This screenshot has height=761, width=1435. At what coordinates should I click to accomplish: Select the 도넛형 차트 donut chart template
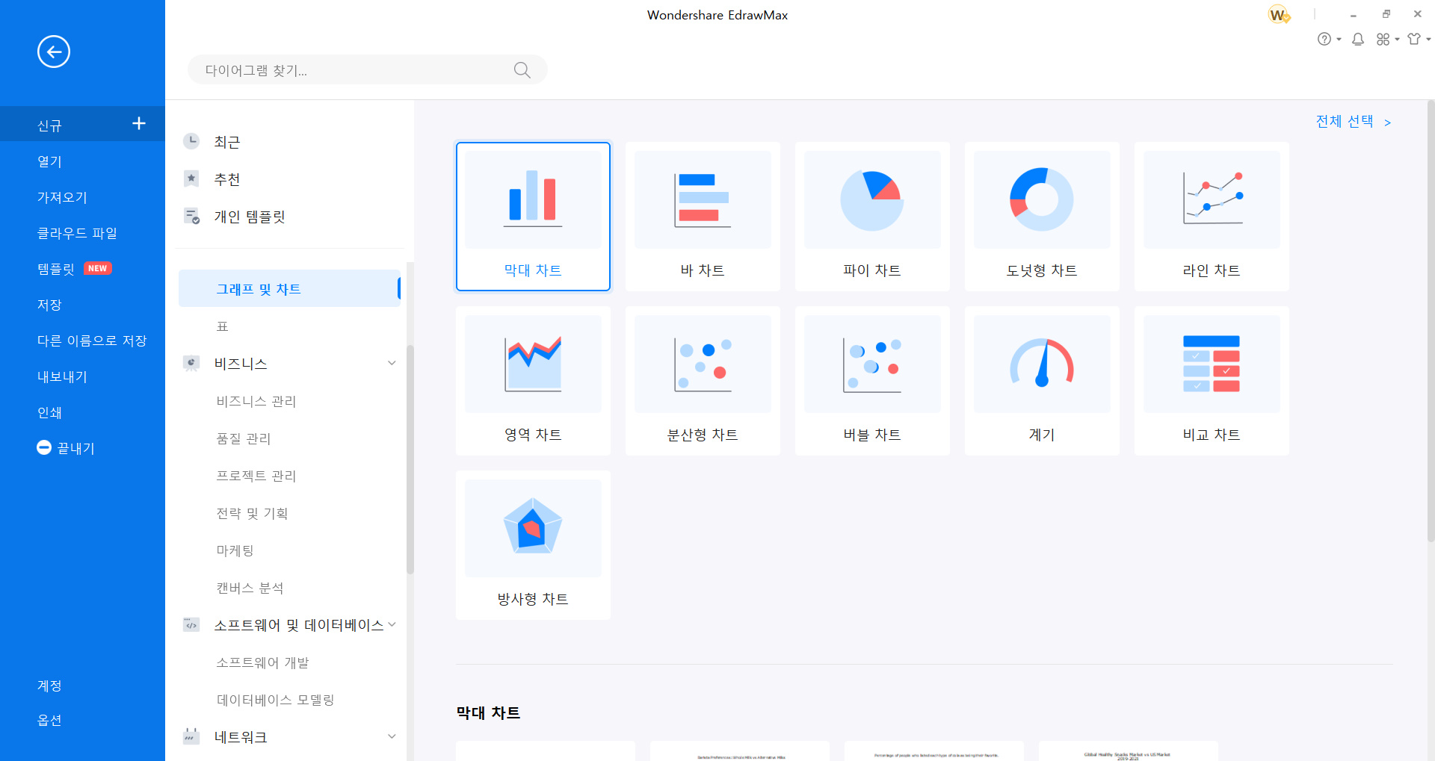pyautogui.click(x=1041, y=216)
